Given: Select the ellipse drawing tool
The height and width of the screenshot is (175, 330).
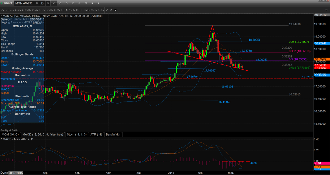Looking at the screenshot, I should (26, 10).
